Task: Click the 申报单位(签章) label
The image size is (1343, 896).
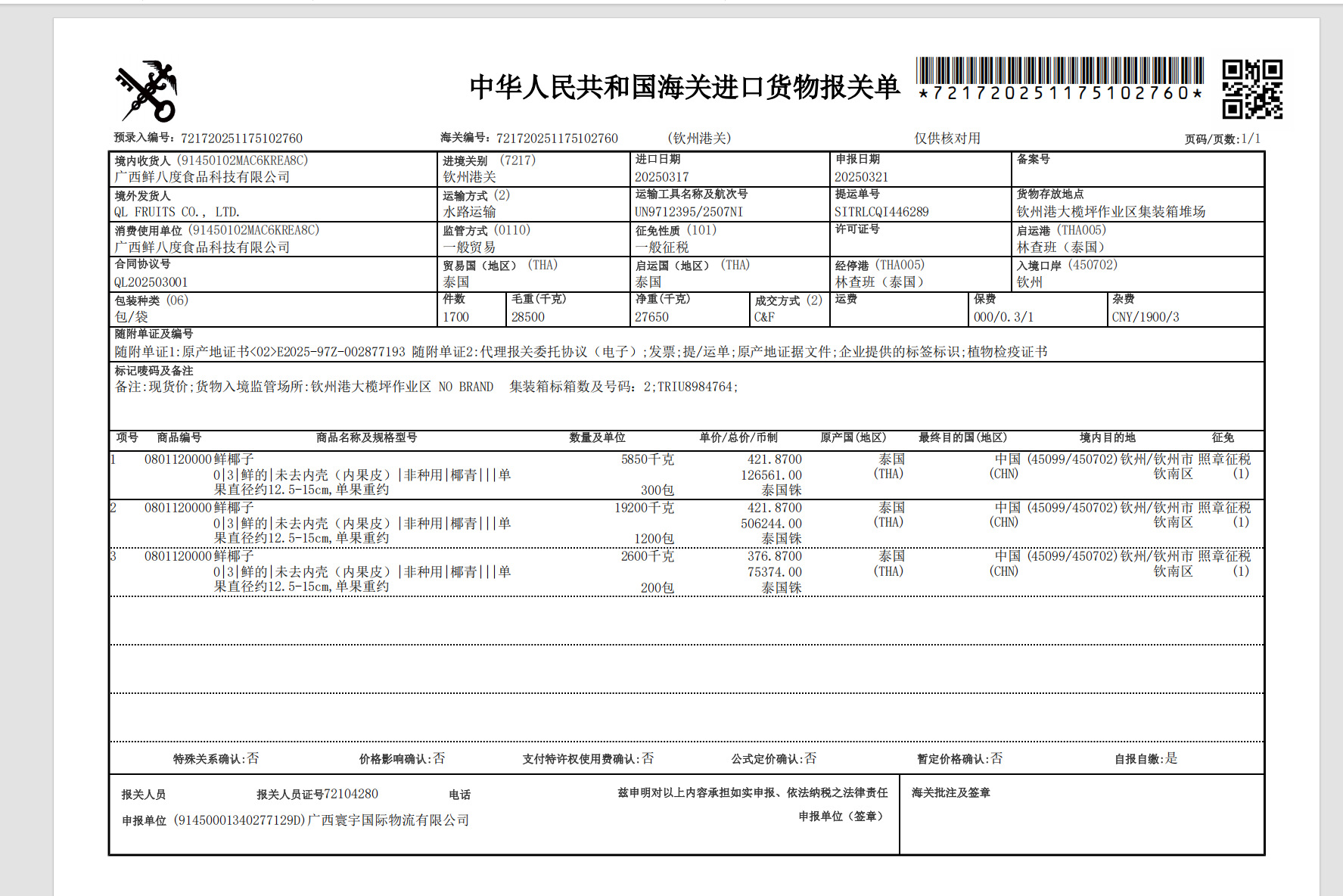Action: point(841,816)
